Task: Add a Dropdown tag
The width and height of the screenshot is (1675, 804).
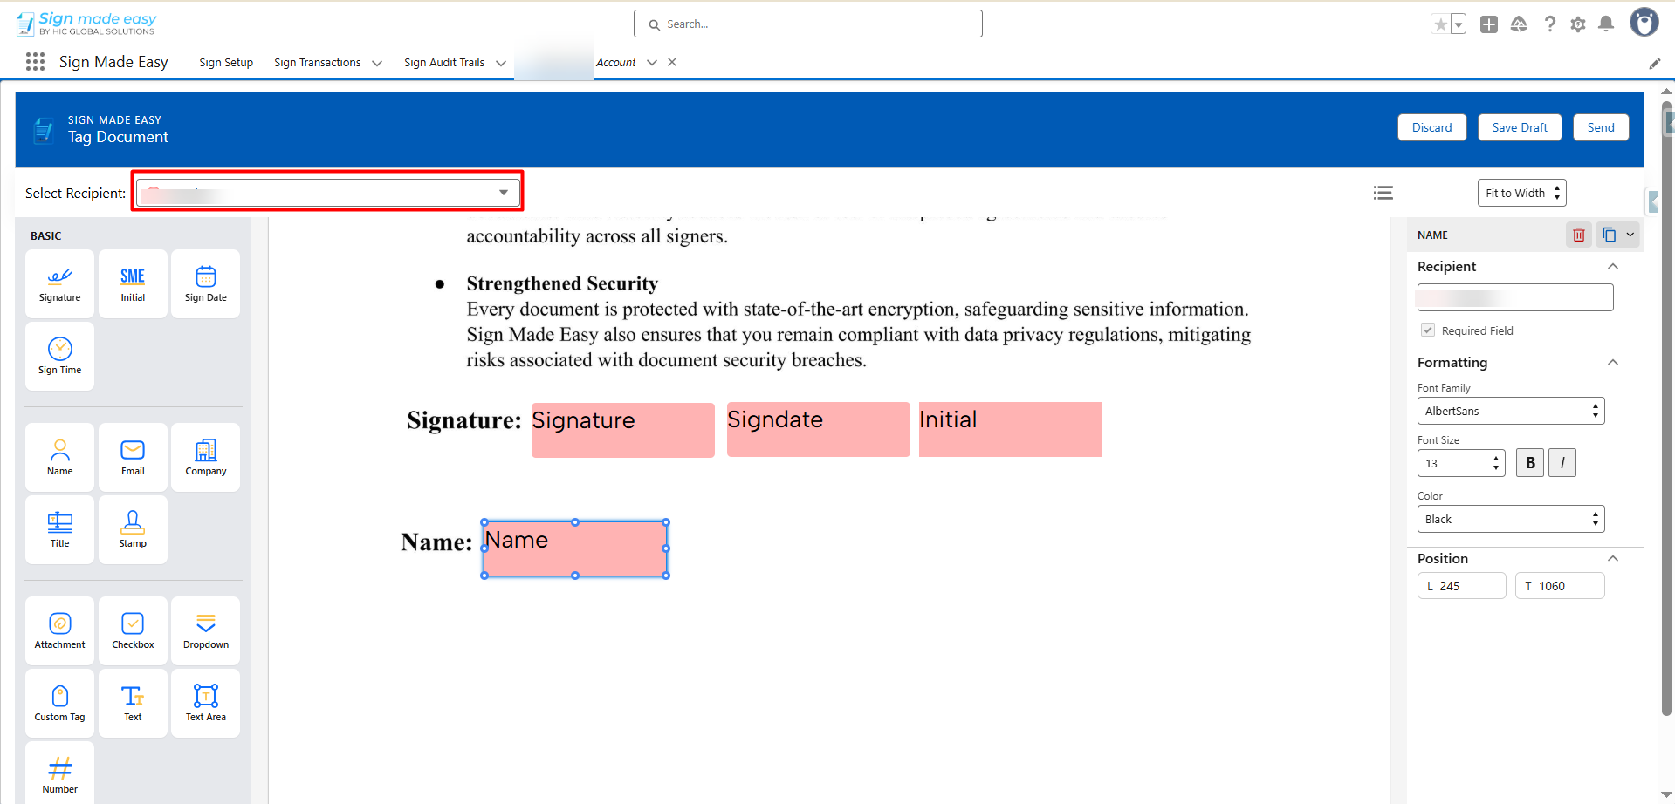Action: (x=206, y=631)
